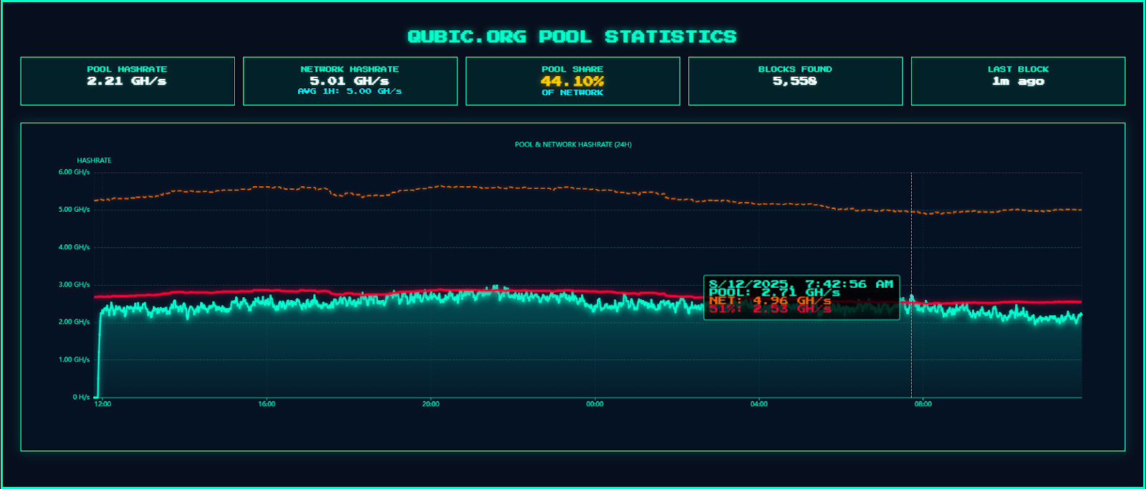The height and width of the screenshot is (489, 1146).
Task: Jump to the 12:00 time axis label
Action: point(102,405)
